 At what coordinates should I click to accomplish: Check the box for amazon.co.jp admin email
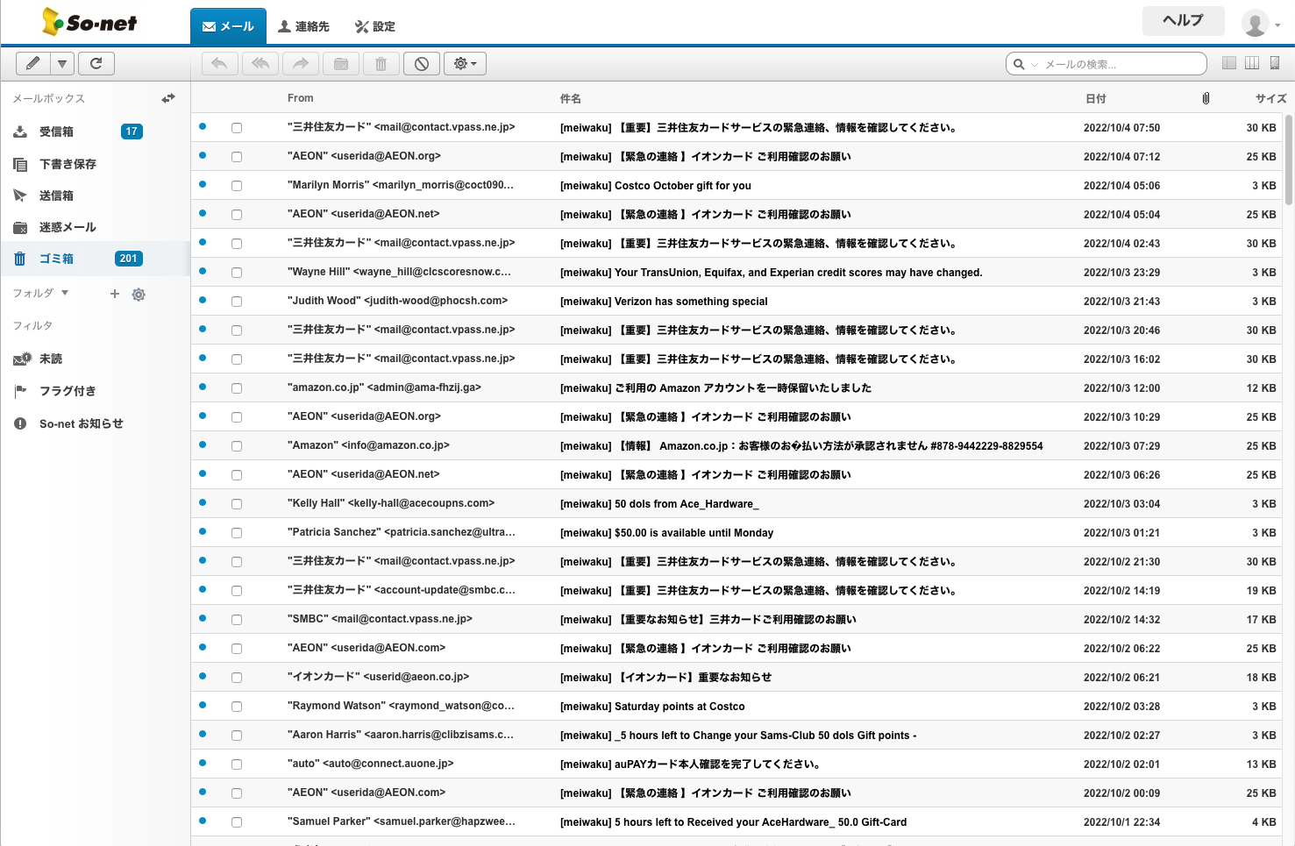coord(237,388)
